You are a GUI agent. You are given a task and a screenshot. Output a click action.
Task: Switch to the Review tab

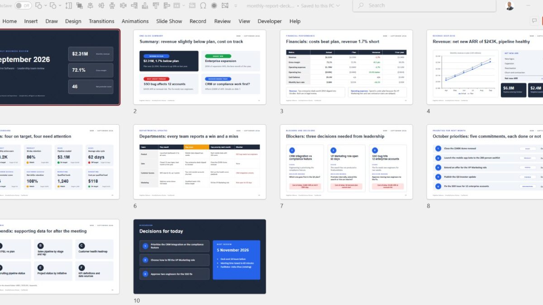pos(222,21)
